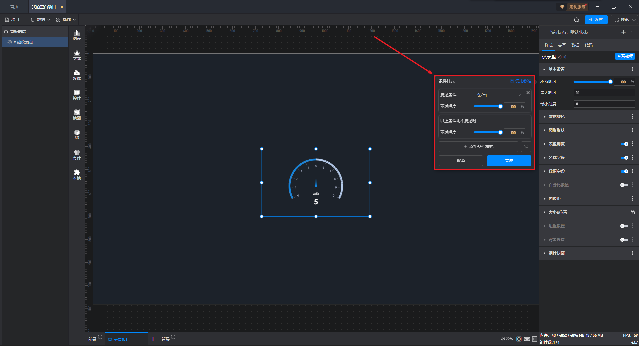
Task: Open the 满足条件 dropdown showing 条件1
Action: 499,95
